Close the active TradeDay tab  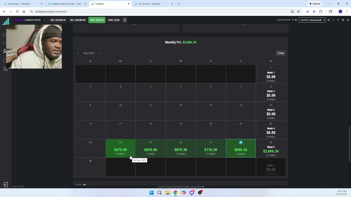point(129,4)
